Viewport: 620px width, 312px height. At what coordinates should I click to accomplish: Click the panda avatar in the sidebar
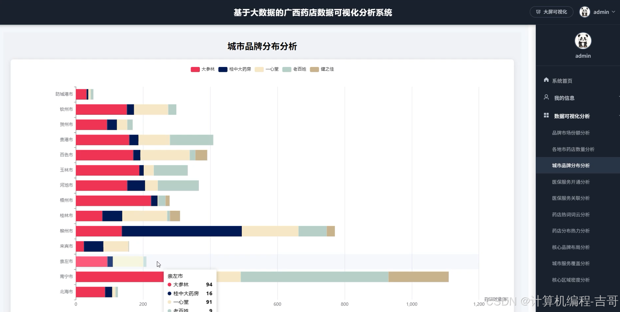click(x=583, y=41)
